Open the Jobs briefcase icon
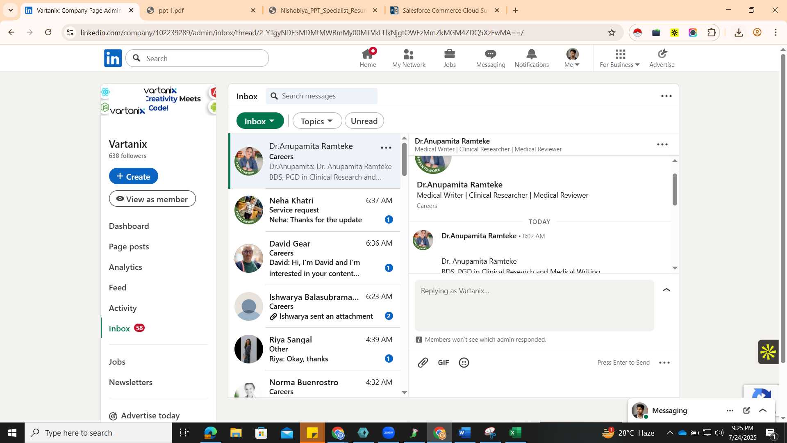This screenshot has width=787, height=443. (x=450, y=58)
